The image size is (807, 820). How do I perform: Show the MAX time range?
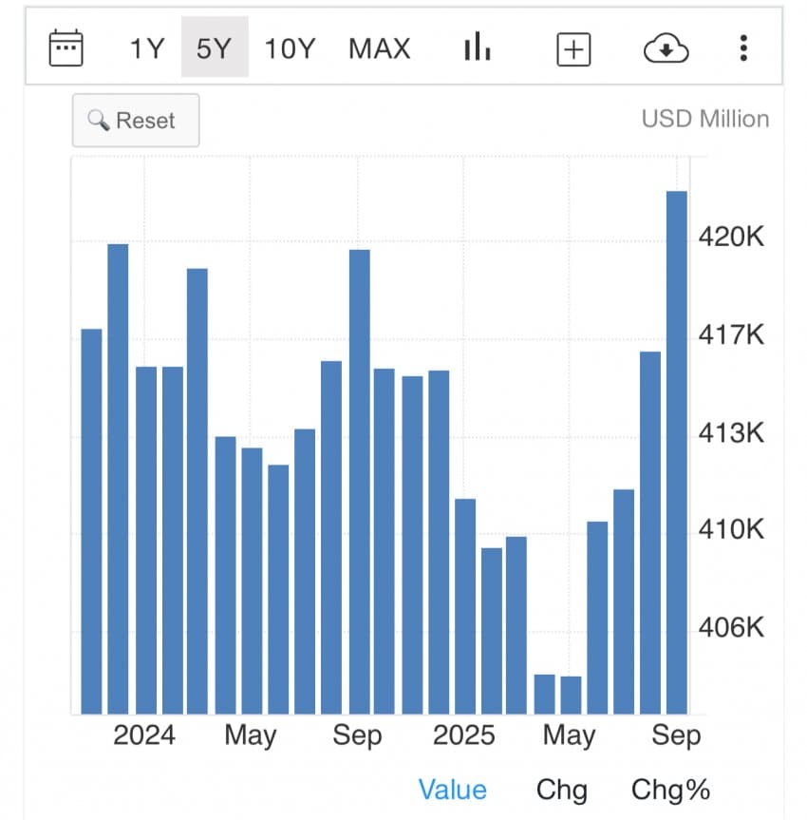coord(380,48)
